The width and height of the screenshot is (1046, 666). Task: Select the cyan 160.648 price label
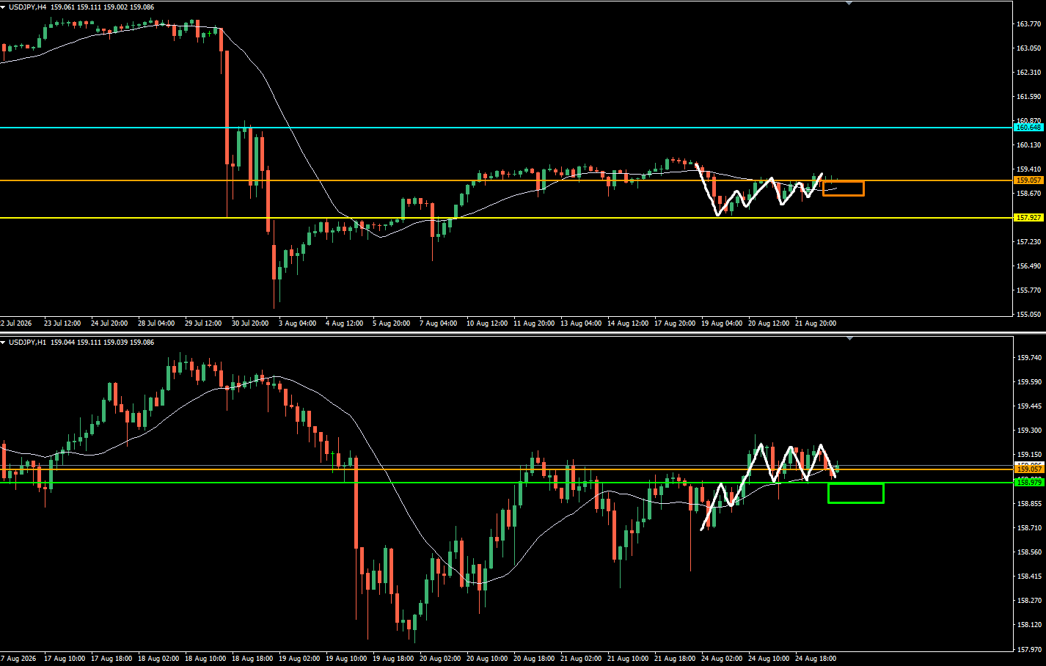click(x=1028, y=128)
